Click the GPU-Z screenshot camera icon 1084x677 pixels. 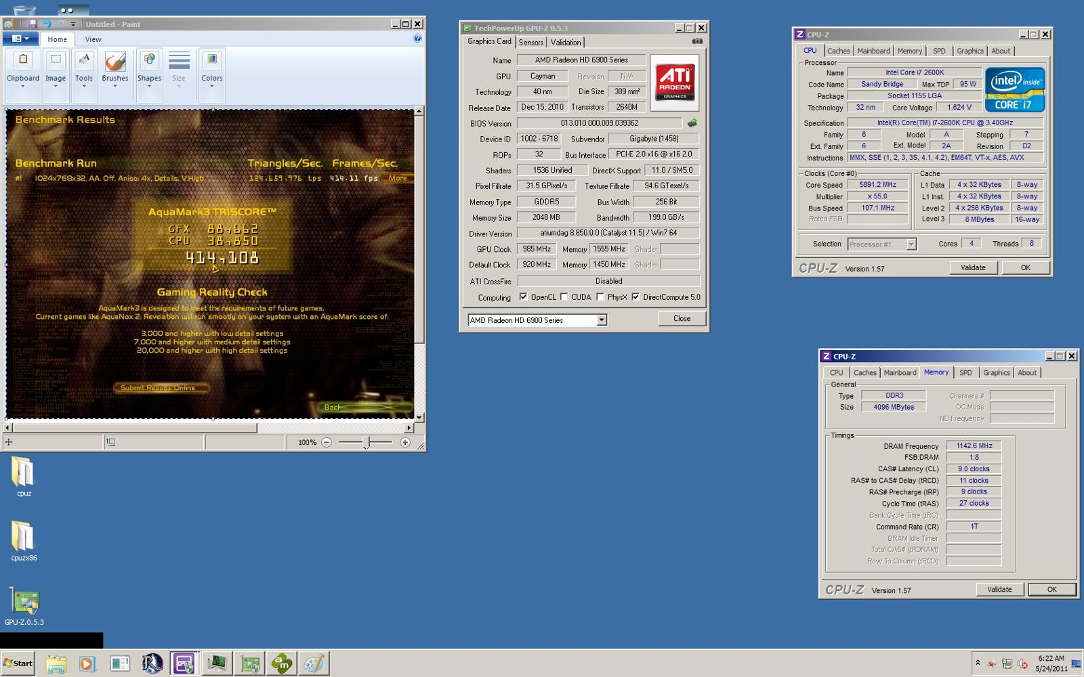697,41
